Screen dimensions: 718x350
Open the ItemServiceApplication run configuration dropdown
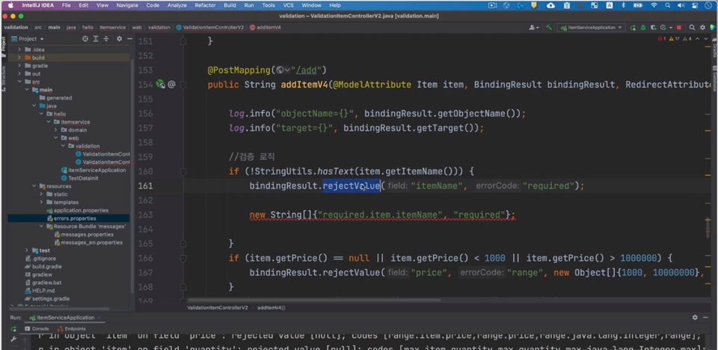(591, 28)
